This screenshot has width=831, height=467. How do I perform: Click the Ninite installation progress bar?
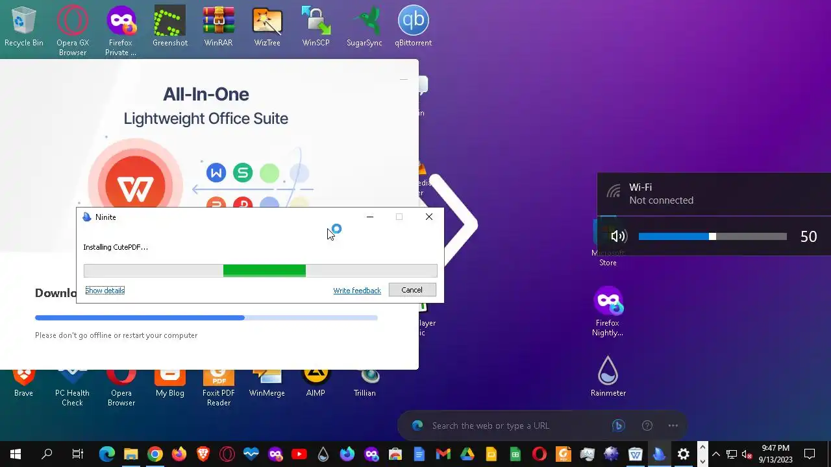260,270
